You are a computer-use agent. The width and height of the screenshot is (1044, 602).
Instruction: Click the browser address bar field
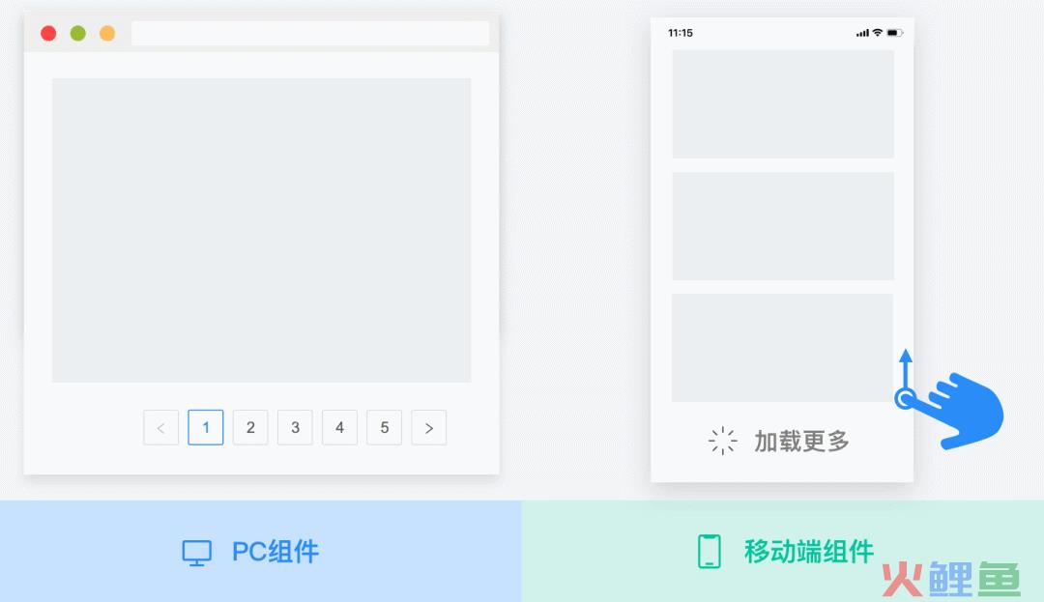(x=310, y=33)
